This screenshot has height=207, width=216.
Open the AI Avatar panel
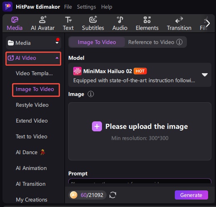point(42,23)
